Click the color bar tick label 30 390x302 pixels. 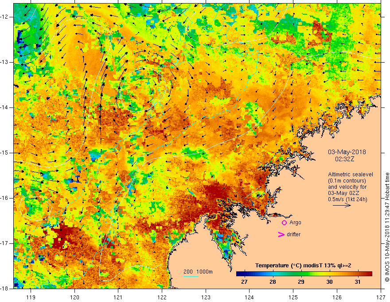point(329,282)
